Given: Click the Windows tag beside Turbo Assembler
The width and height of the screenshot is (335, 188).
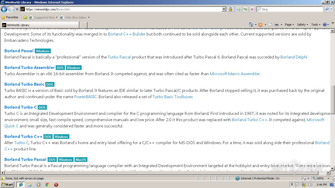Looking at the screenshot, I should (x=74, y=68).
